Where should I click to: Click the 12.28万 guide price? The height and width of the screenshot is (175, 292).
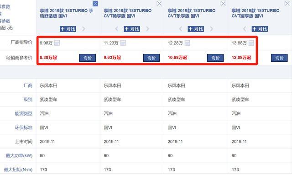pyautogui.click(x=175, y=43)
